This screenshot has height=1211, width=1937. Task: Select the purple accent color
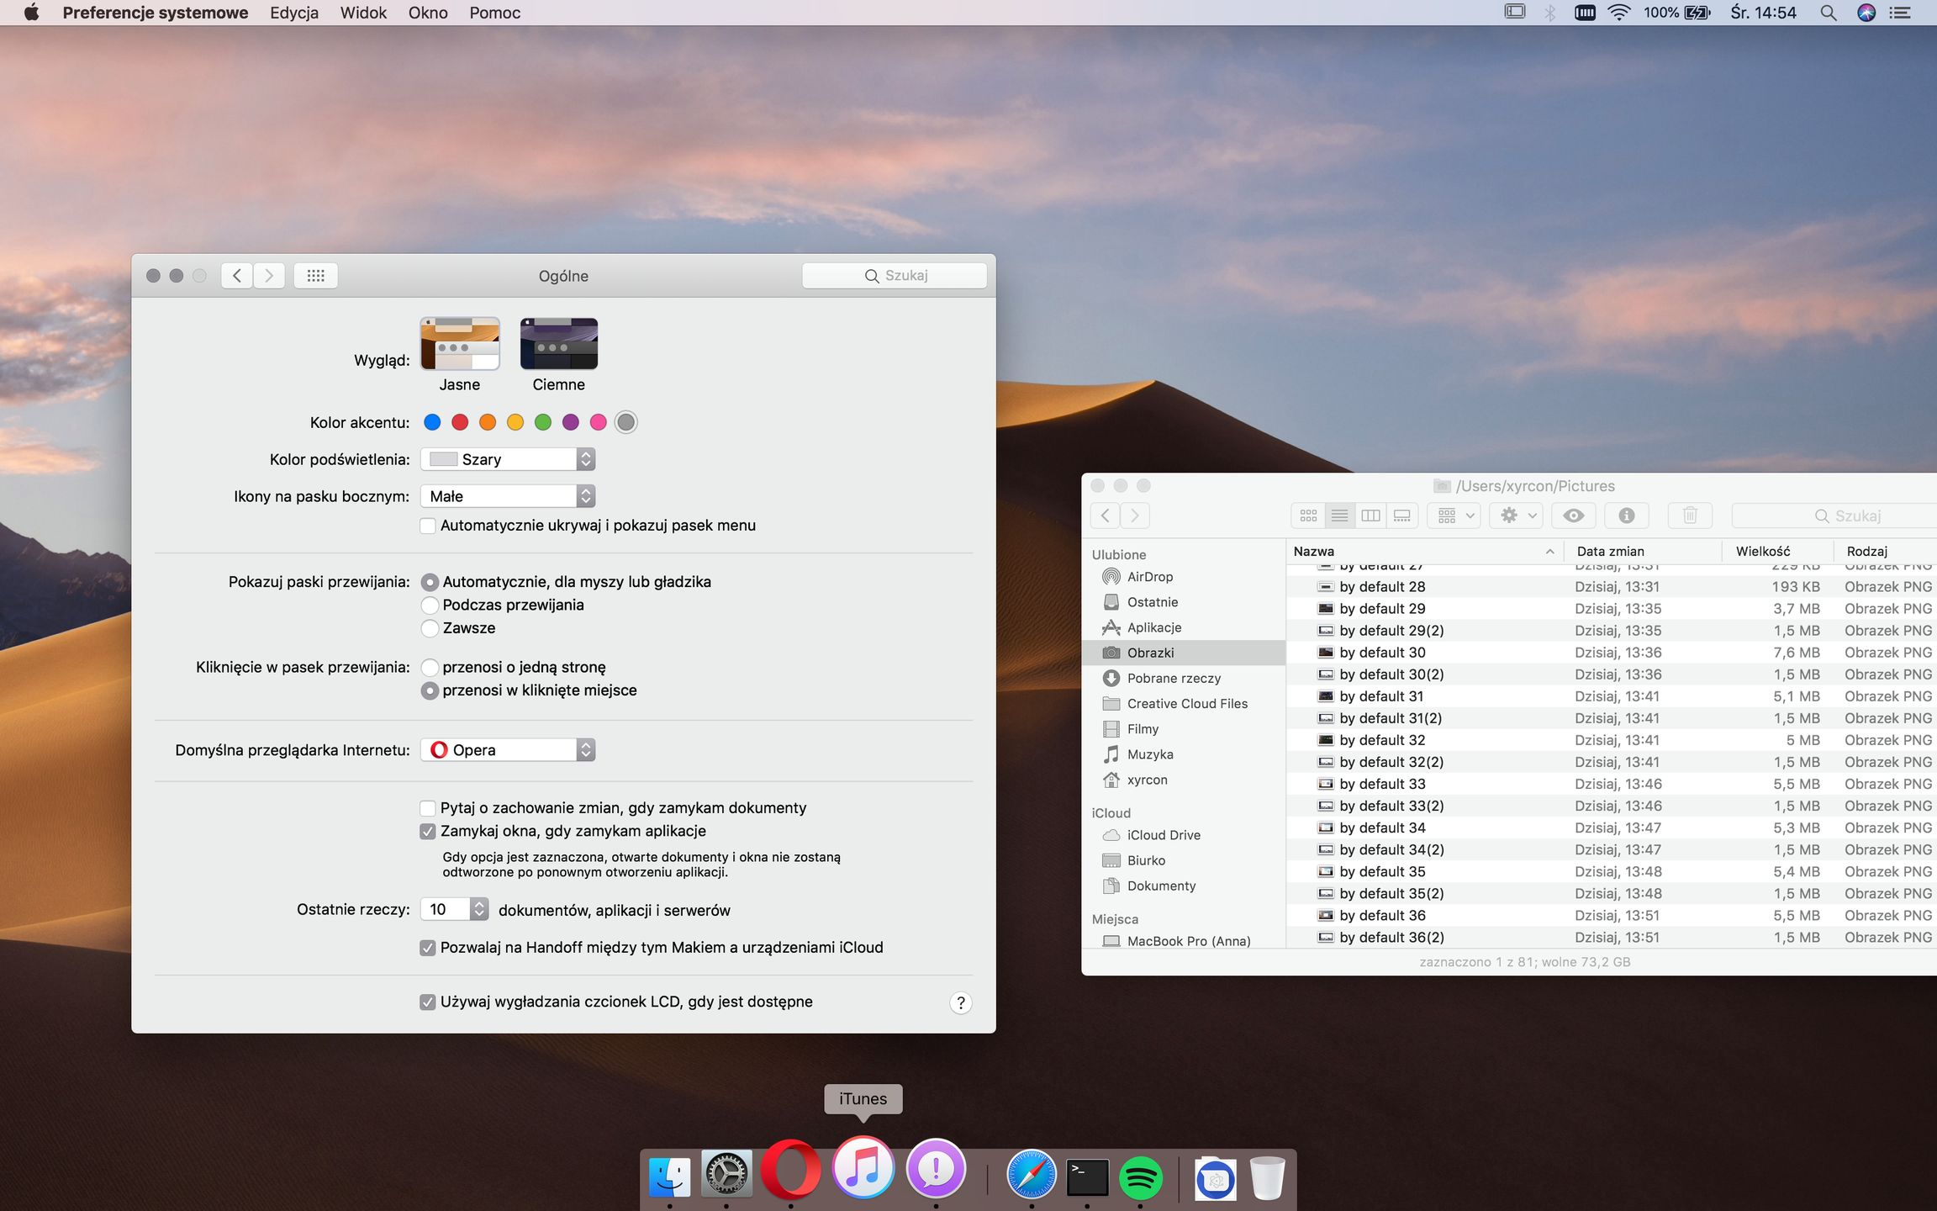pyautogui.click(x=571, y=422)
